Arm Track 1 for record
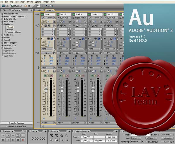The width and height of the screenshot is (175, 144). coord(52,76)
